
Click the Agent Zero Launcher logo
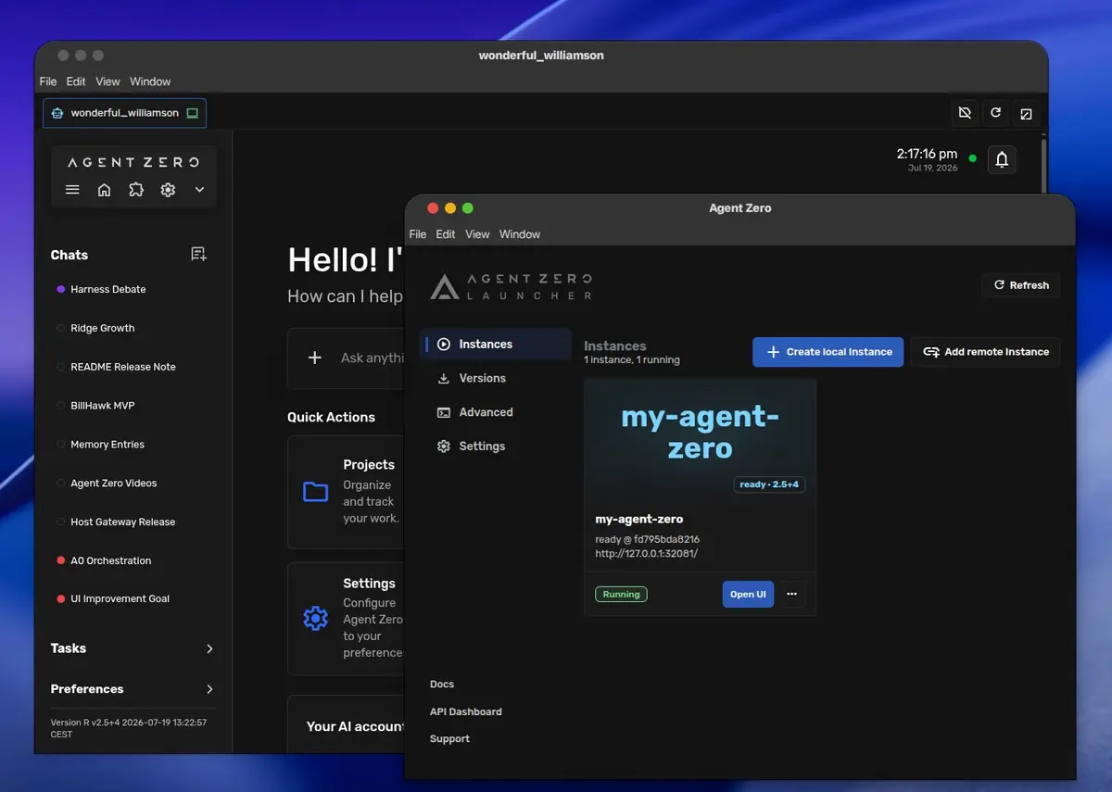(511, 285)
